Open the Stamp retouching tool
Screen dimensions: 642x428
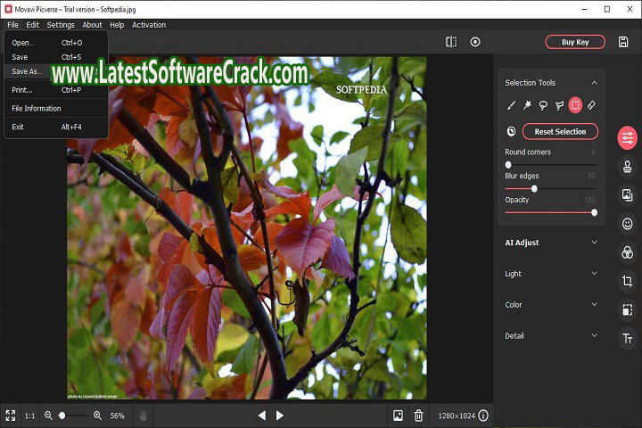pyautogui.click(x=627, y=167)
